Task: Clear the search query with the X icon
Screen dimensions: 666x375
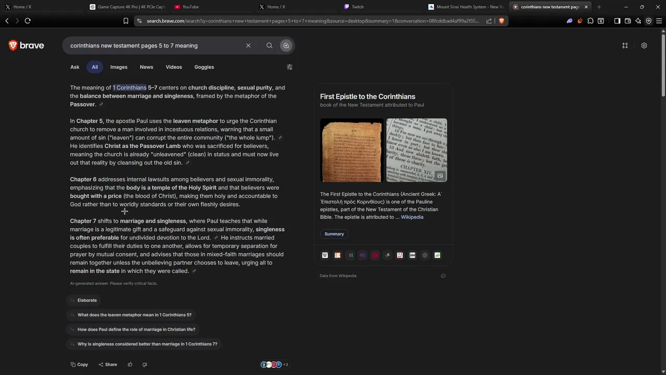Action: [248, 46]
